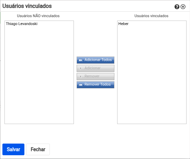Click the Remover button label

pyautogui.click(x=92, y=76)
